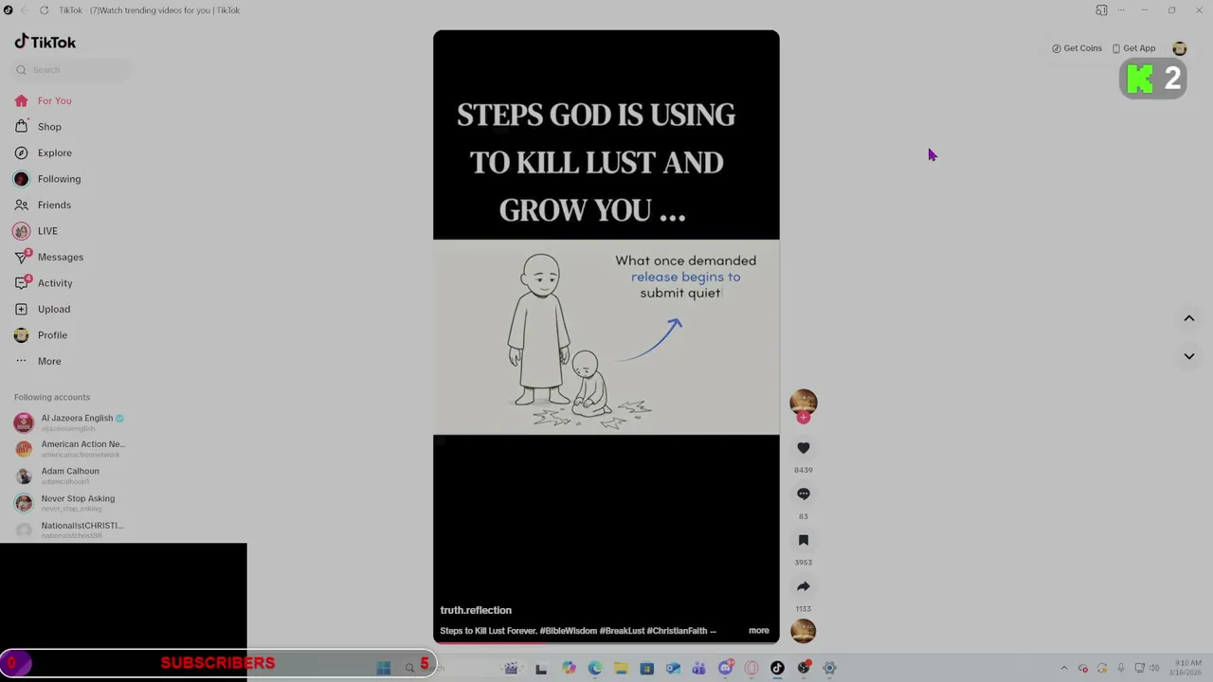Open Microsoft Store from the taskbar
The width and height of the screenshot is (1213, 682).
[646, 669]
